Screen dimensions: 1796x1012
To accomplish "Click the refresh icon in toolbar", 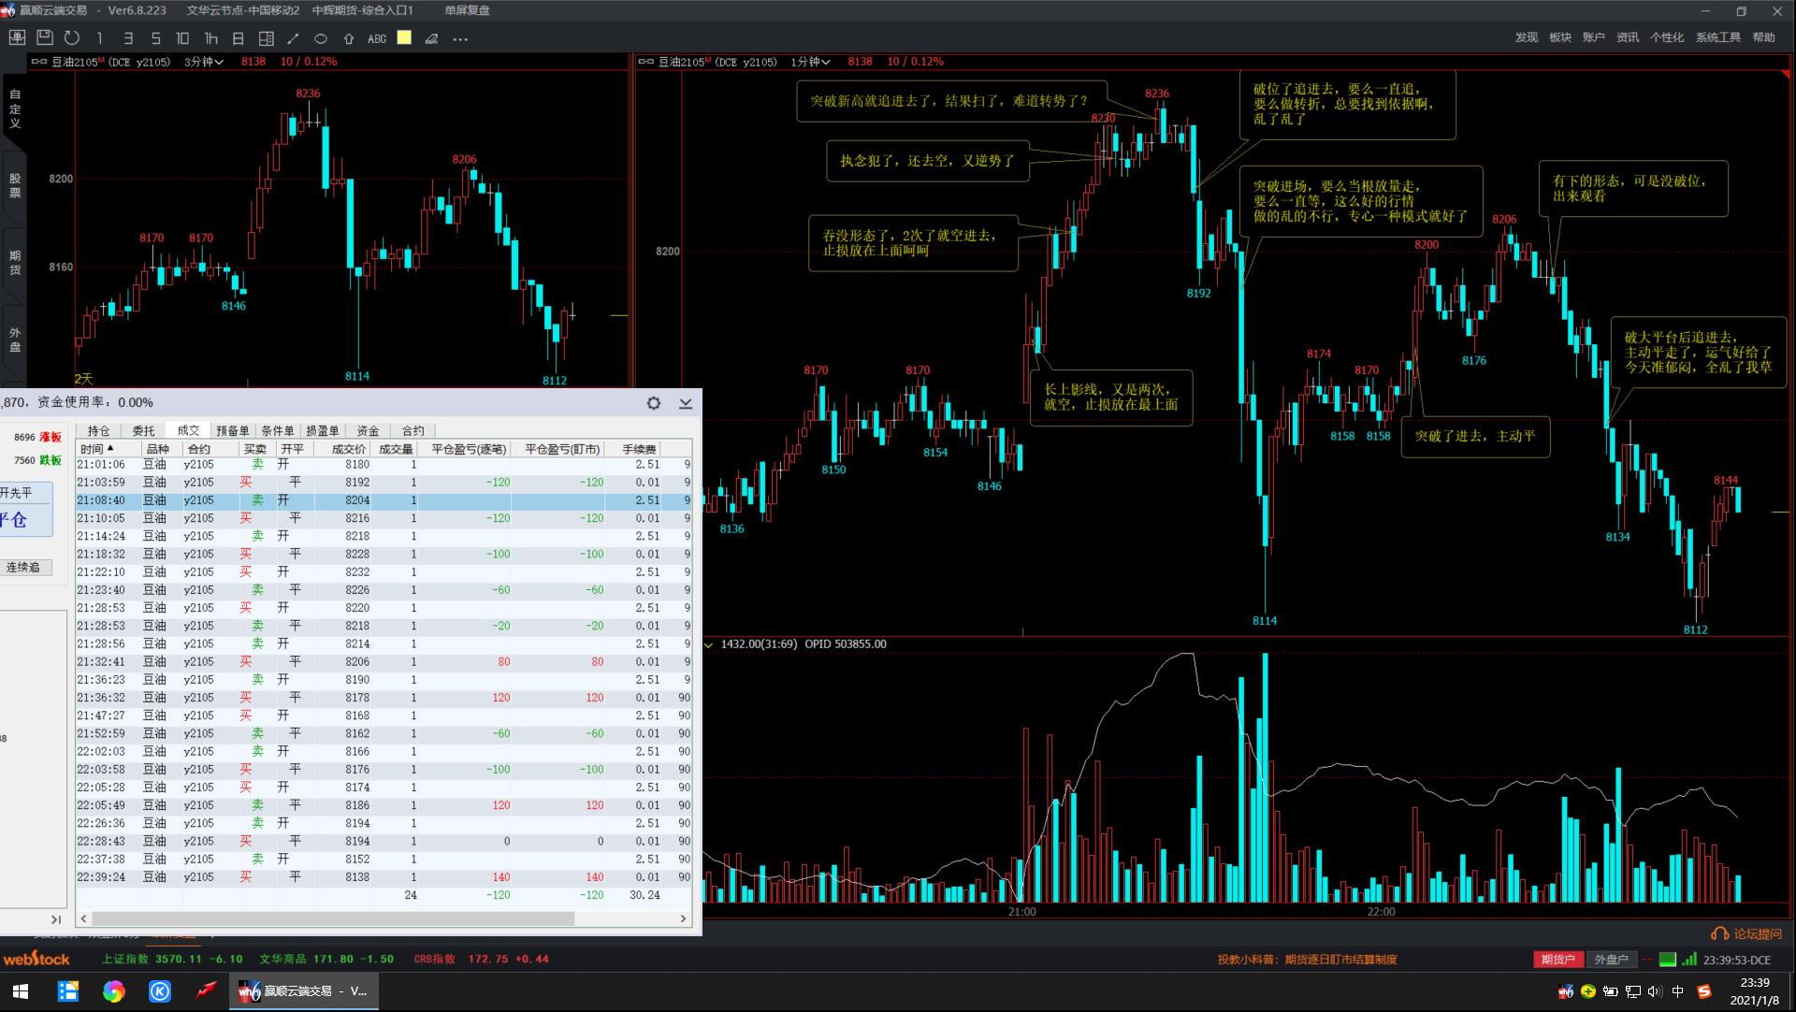I will coord(72,38).
